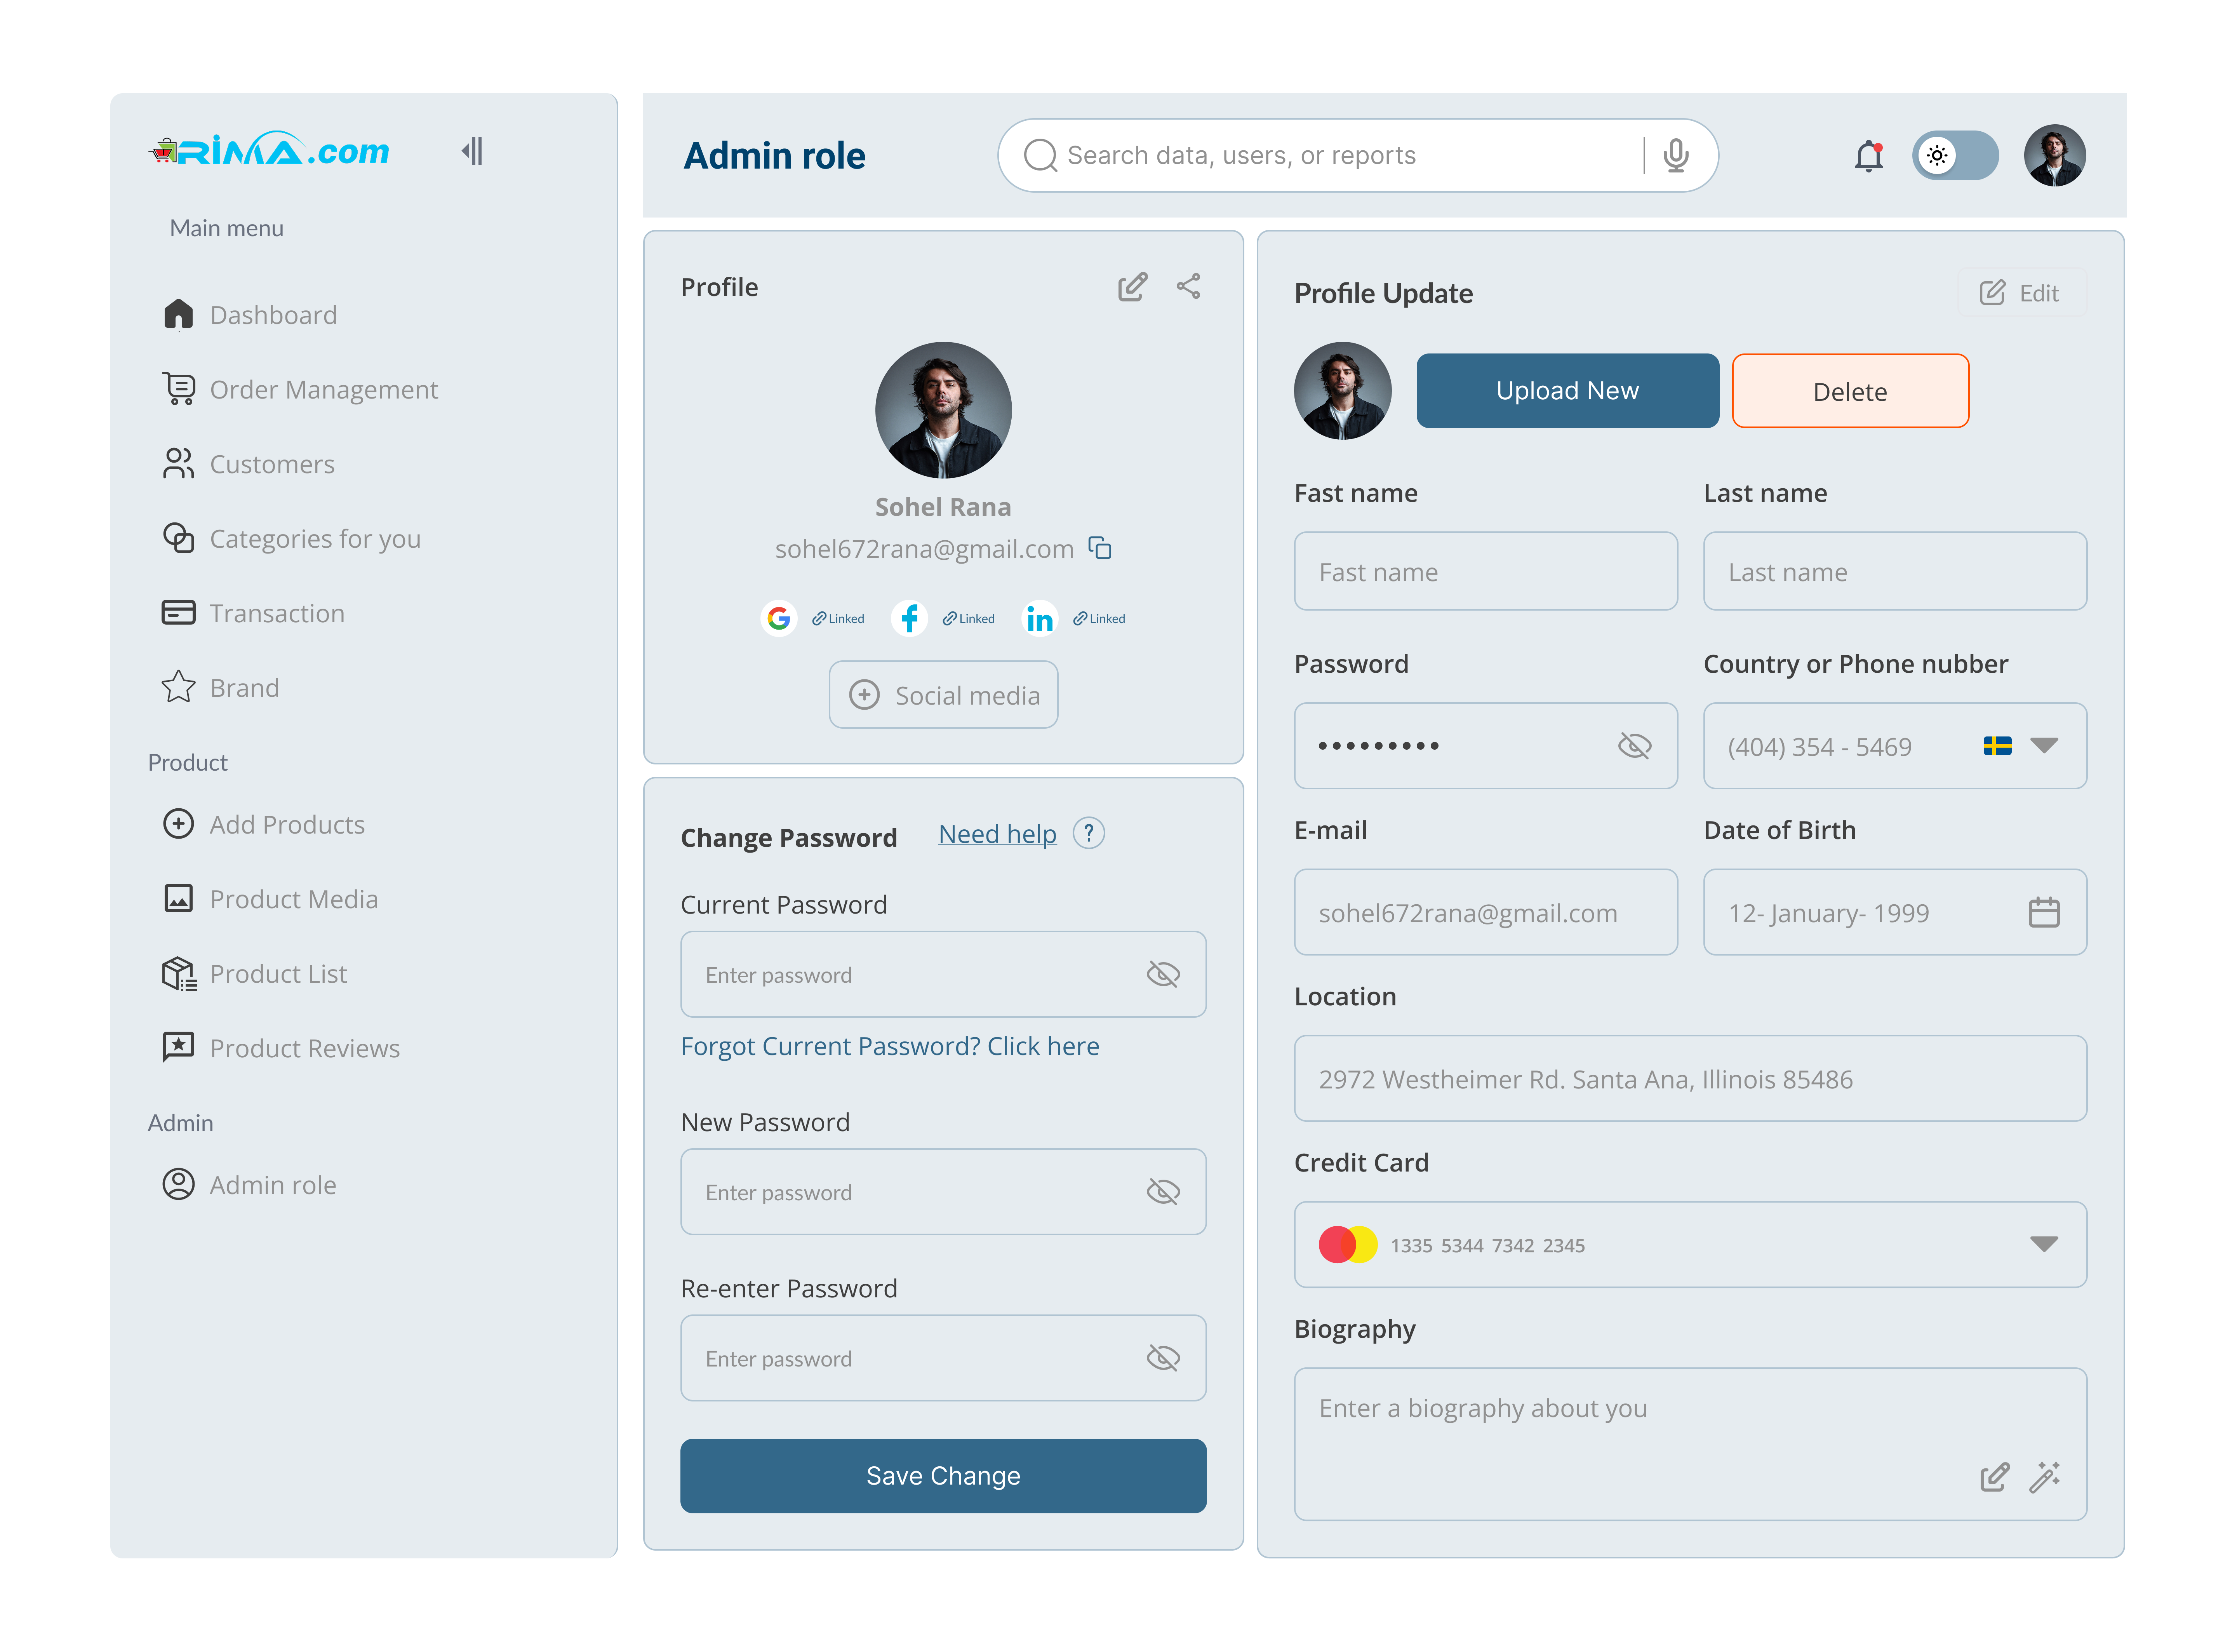Expand the Credit Card dropdown

click(x=2044, y=1245)
